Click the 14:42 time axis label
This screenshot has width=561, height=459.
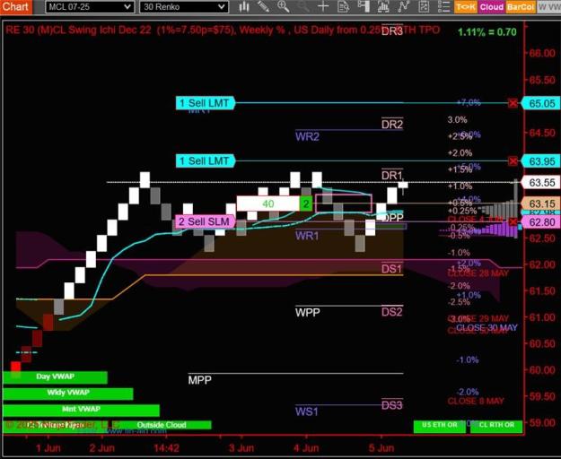click(167, 448)
